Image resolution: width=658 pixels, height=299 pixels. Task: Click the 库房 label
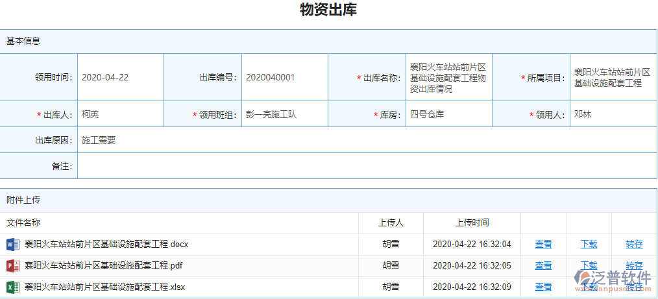pos(387,115)
